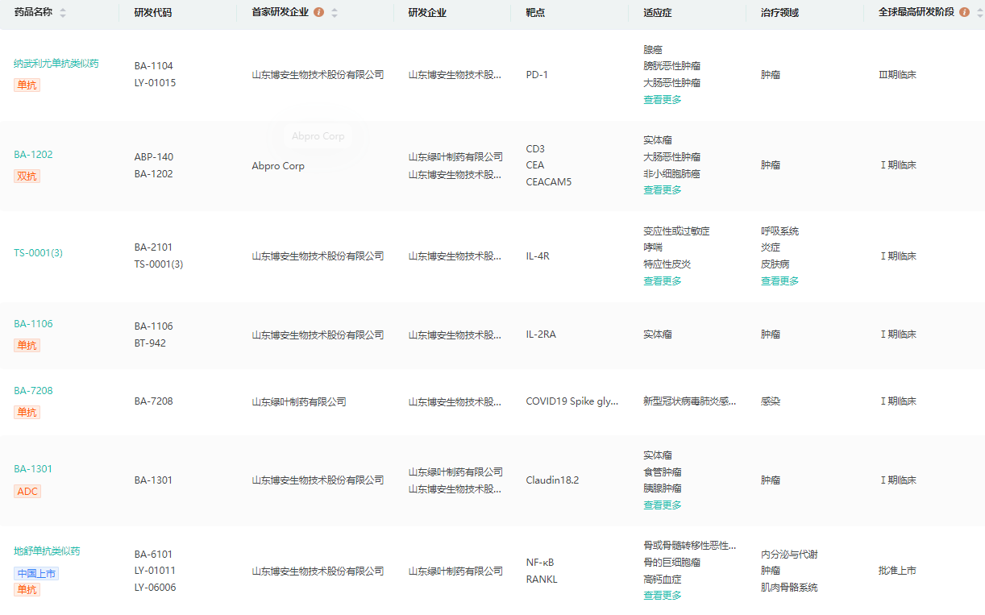Screen dimensions: 985x615
Task: Click the 呼吸系统 treatment area
Action: tap(780, 231)
